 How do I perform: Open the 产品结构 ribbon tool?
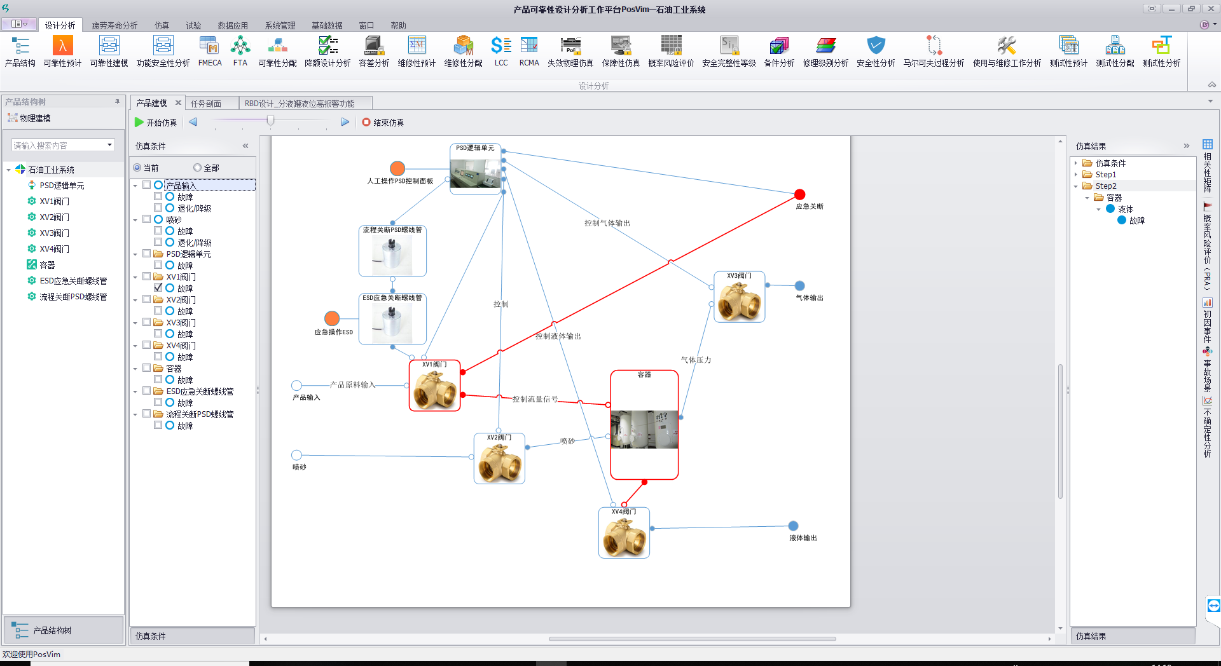click(x=20, y=51)
